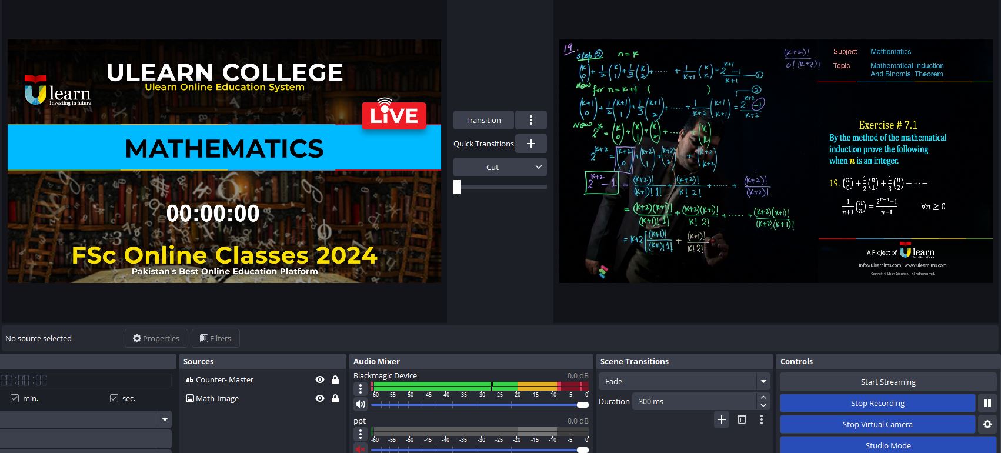Viewport: 1001px width, 453px height.
Task: Select the Math-Image source row
Action: (x=262, y=399)
